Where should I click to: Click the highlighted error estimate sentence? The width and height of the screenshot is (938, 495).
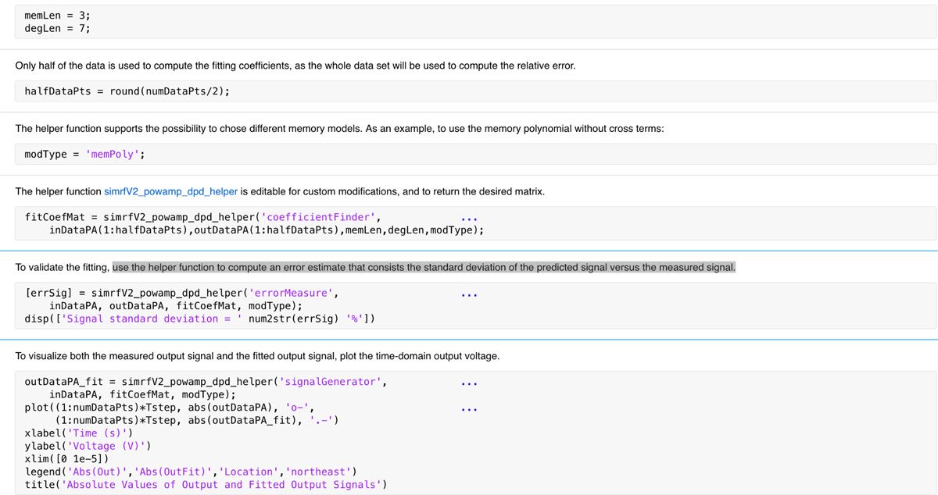[x=424, y=267]
